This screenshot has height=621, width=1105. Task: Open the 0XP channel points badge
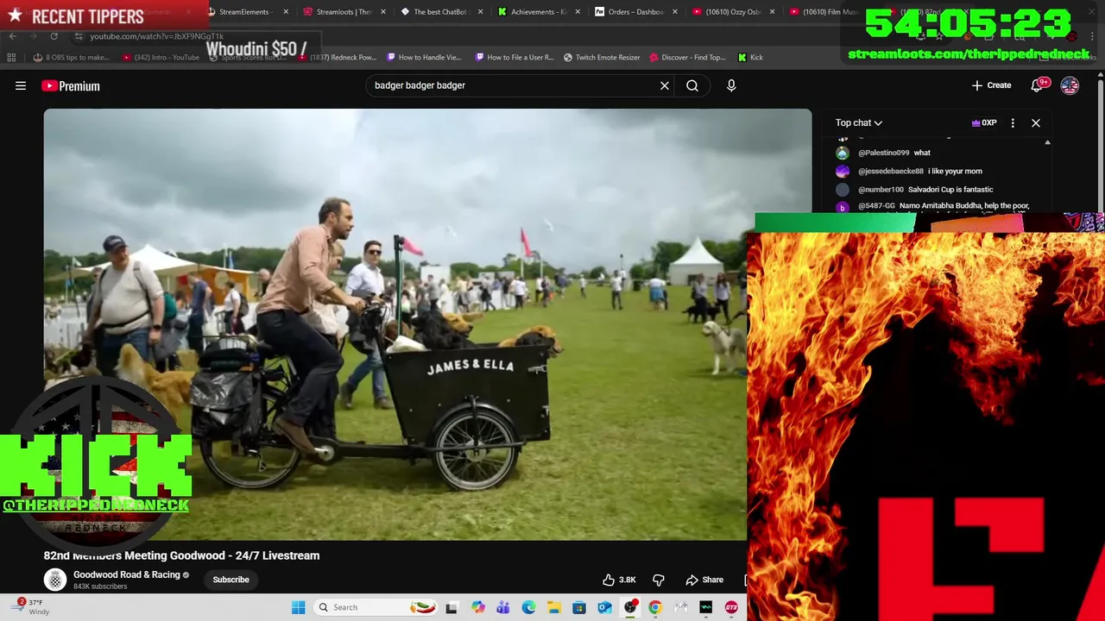click(984, 122)
